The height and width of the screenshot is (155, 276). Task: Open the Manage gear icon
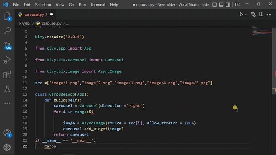pos(7,147)
